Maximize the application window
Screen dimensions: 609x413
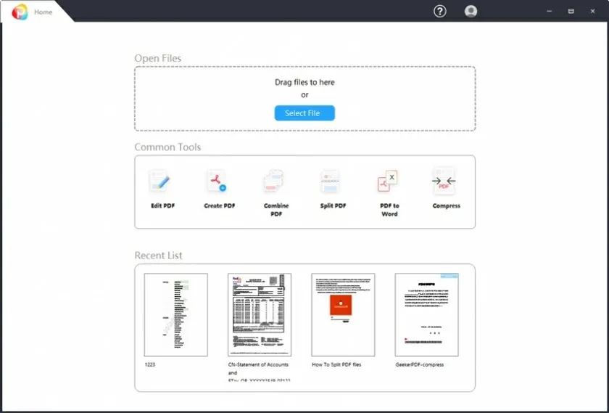pyautogui.click(x=571, y=12)
